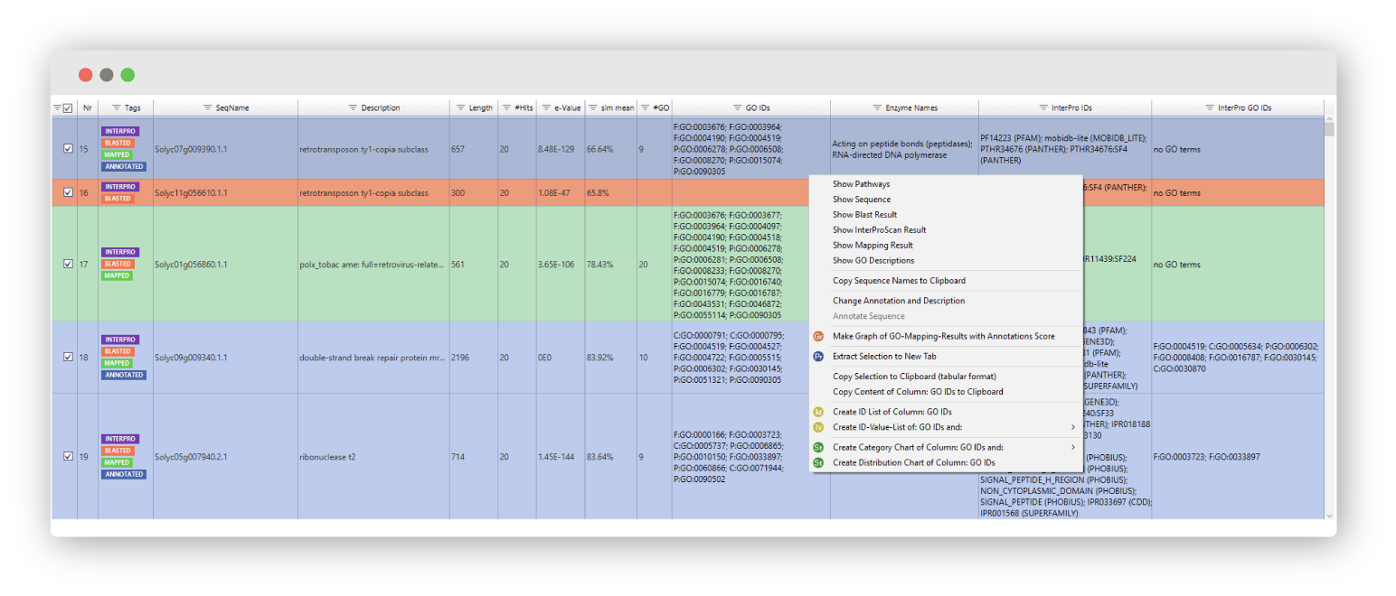Click the filter icon beside Length
This screenshot has height=596, width=1396.
tap(460, 107)
